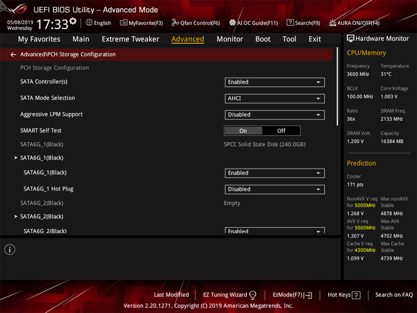Go to the Exit tab
The image size is (417, 313).
coord(314,39)
